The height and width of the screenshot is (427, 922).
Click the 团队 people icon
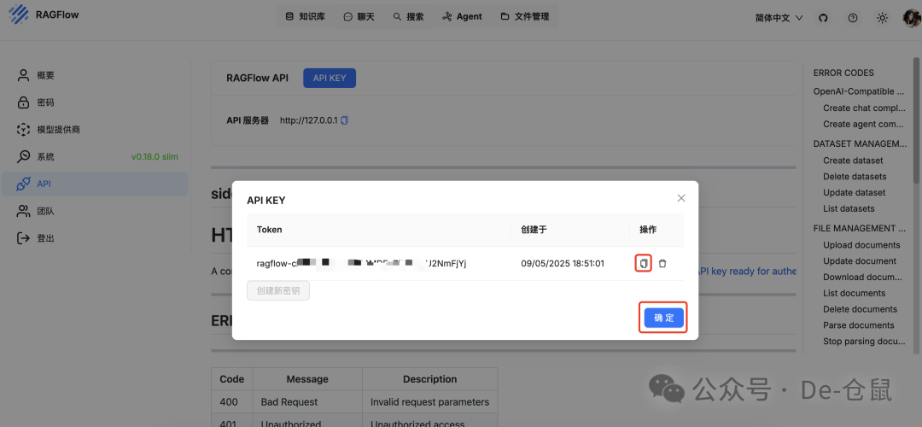point(23,211)
